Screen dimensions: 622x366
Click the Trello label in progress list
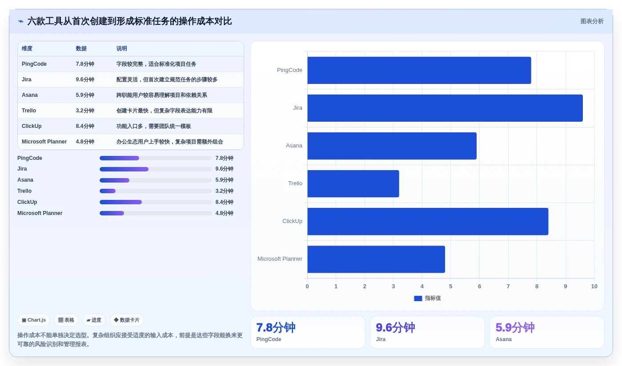click(24, 191)
